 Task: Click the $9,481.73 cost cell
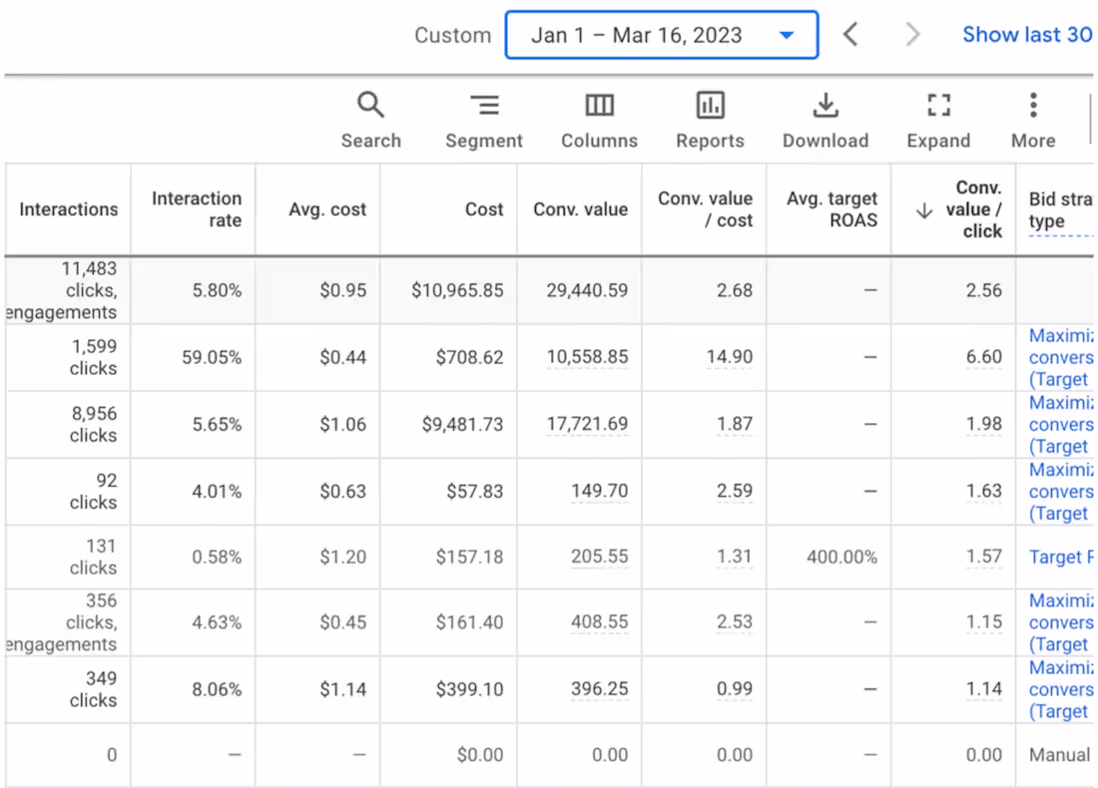click(x=462, y=424)
